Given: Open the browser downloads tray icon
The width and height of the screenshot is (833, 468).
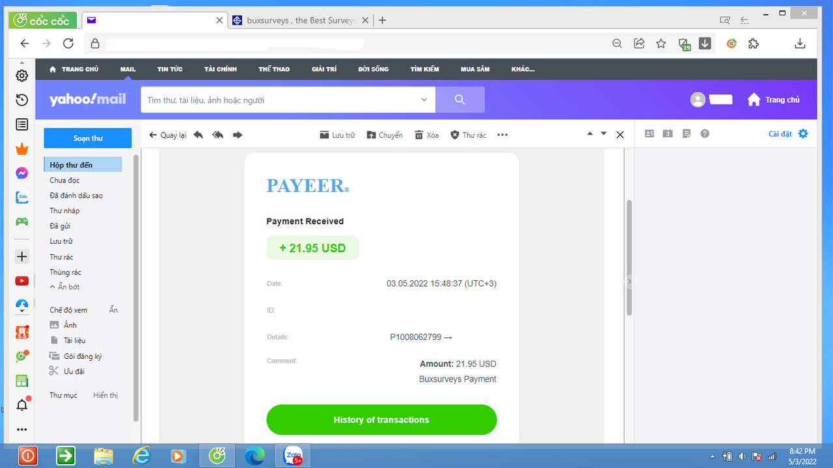Looking at the screenshot, I should [x=800, y=44].
